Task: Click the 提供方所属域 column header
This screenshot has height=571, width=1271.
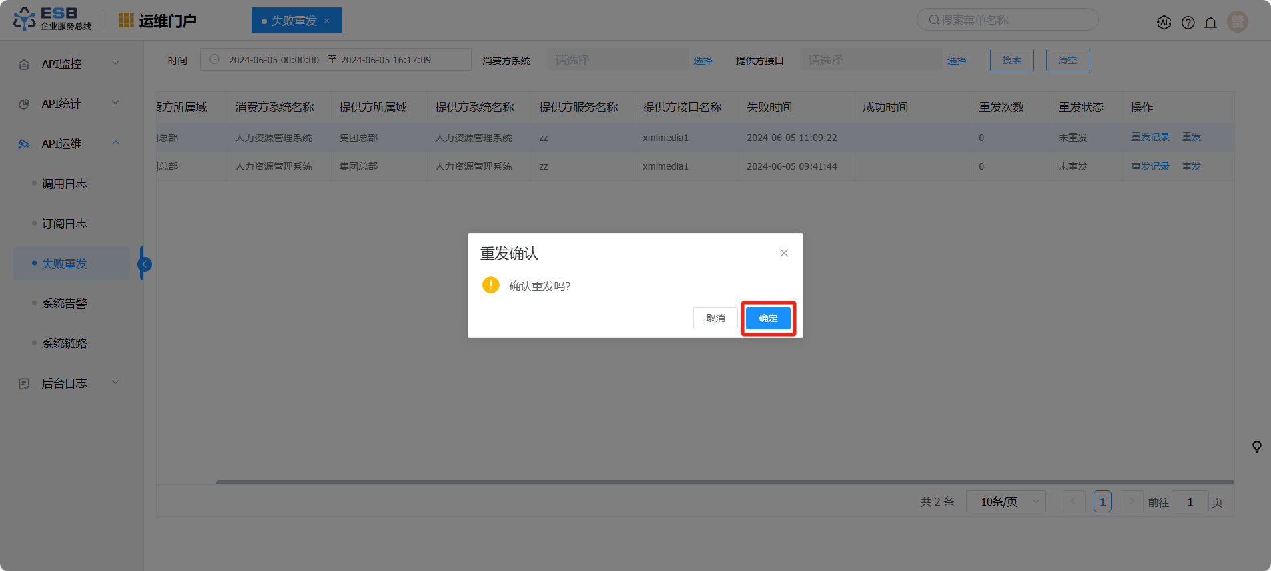Action: [x=373, y=107]
